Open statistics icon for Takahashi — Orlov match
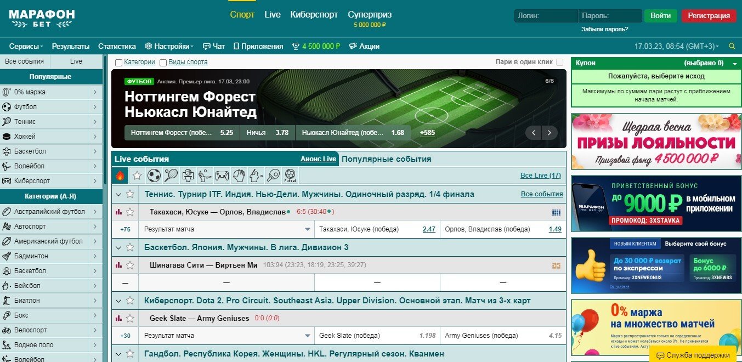 click(x=118, y=212)
